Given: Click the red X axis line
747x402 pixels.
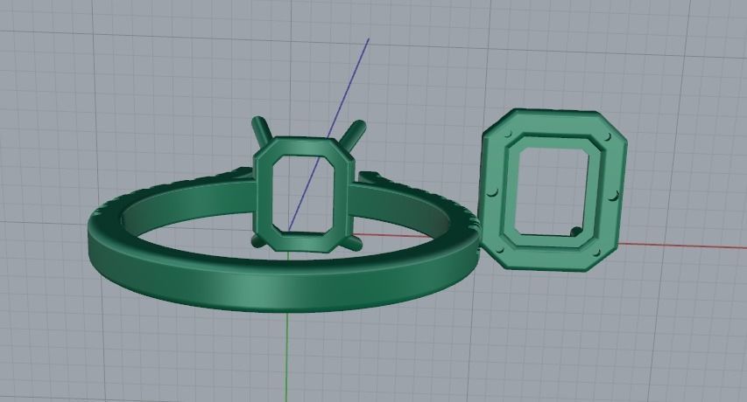Looking at the screenshot, I should click(681, 246).
